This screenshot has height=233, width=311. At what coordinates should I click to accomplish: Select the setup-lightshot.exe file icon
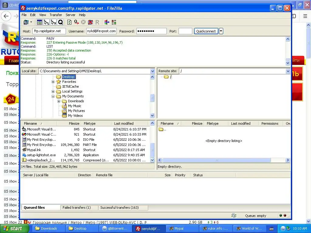pyautogui.click(x=24, y=155)
